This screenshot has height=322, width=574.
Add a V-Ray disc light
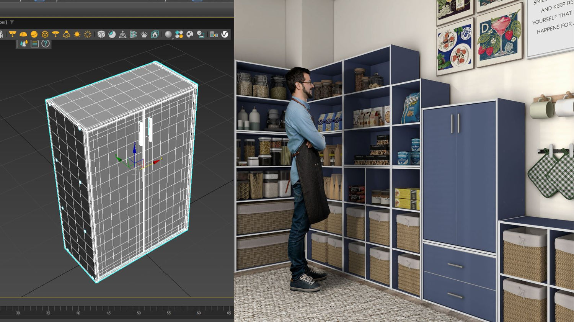point(56,34)
